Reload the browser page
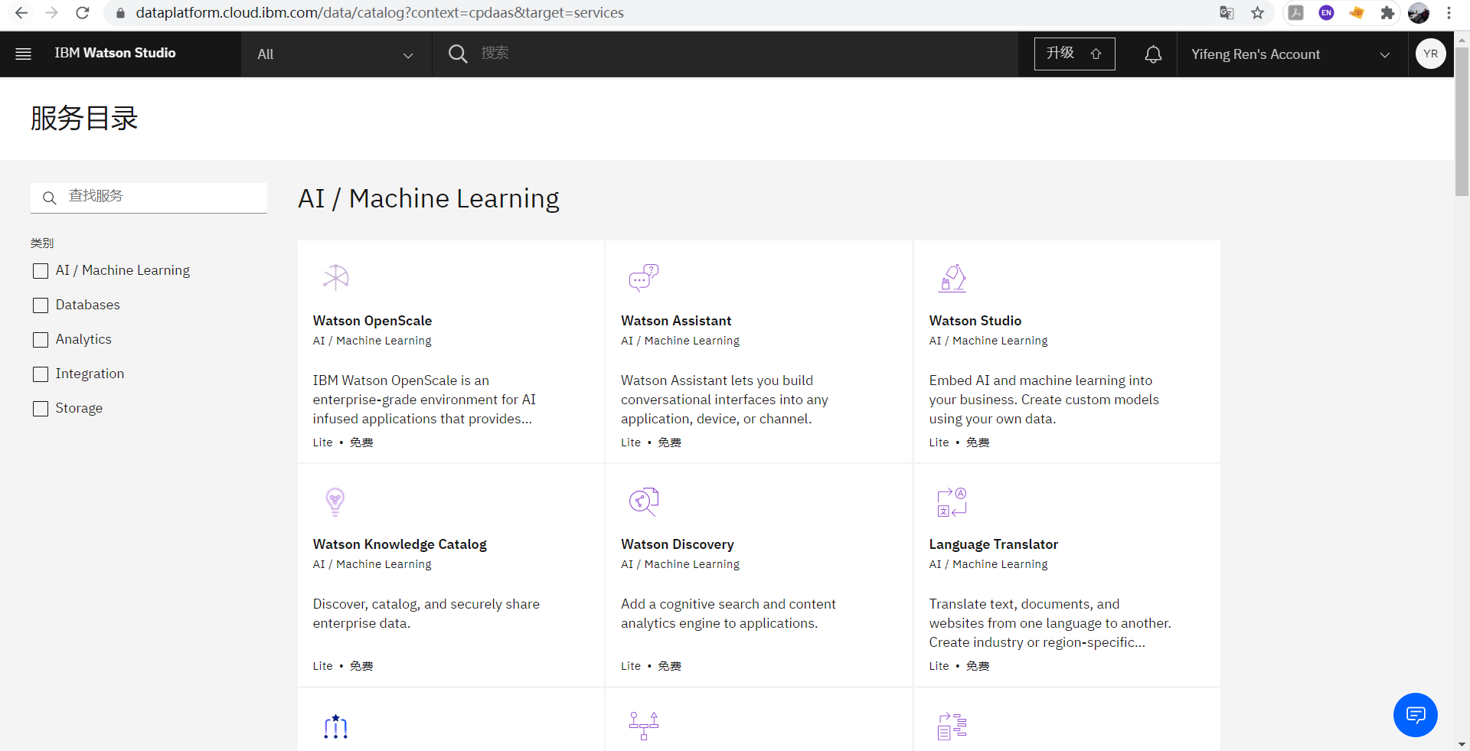The width and height of the screenshot is (1470, 751). click(83, 12)
